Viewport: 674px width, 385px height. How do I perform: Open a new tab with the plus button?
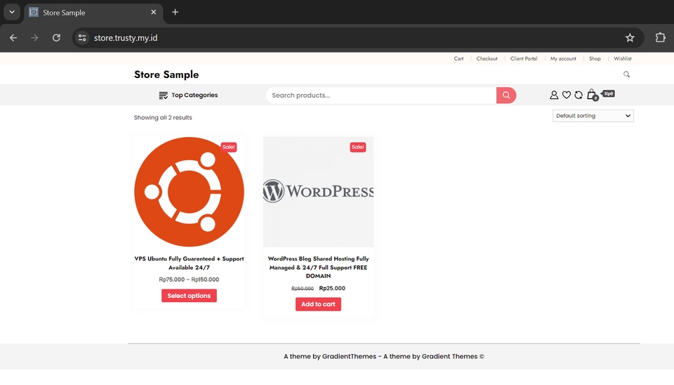click(175, 12)
